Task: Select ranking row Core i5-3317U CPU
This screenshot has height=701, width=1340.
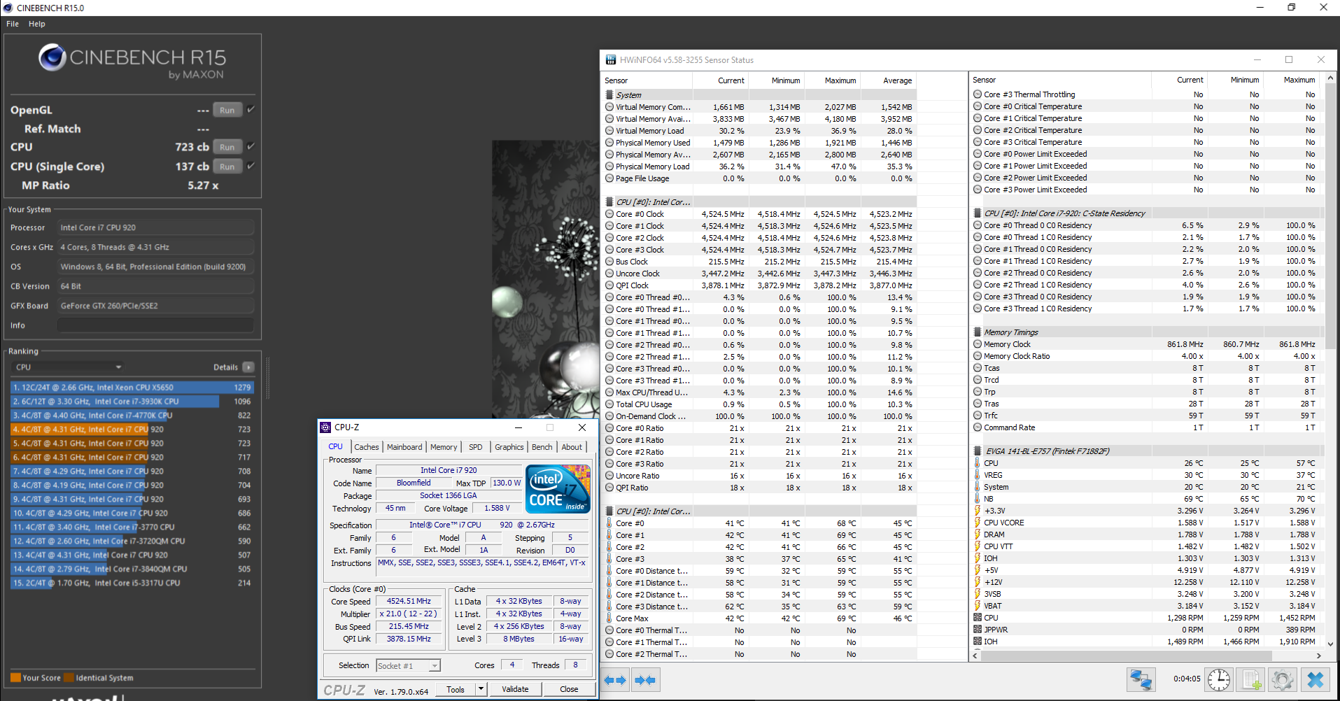Action: pos(132,583)
